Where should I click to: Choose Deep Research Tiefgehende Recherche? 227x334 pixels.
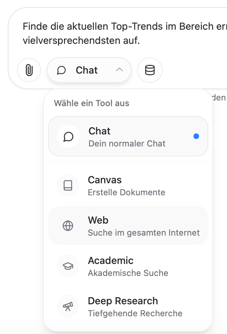[x=128, y=307]
